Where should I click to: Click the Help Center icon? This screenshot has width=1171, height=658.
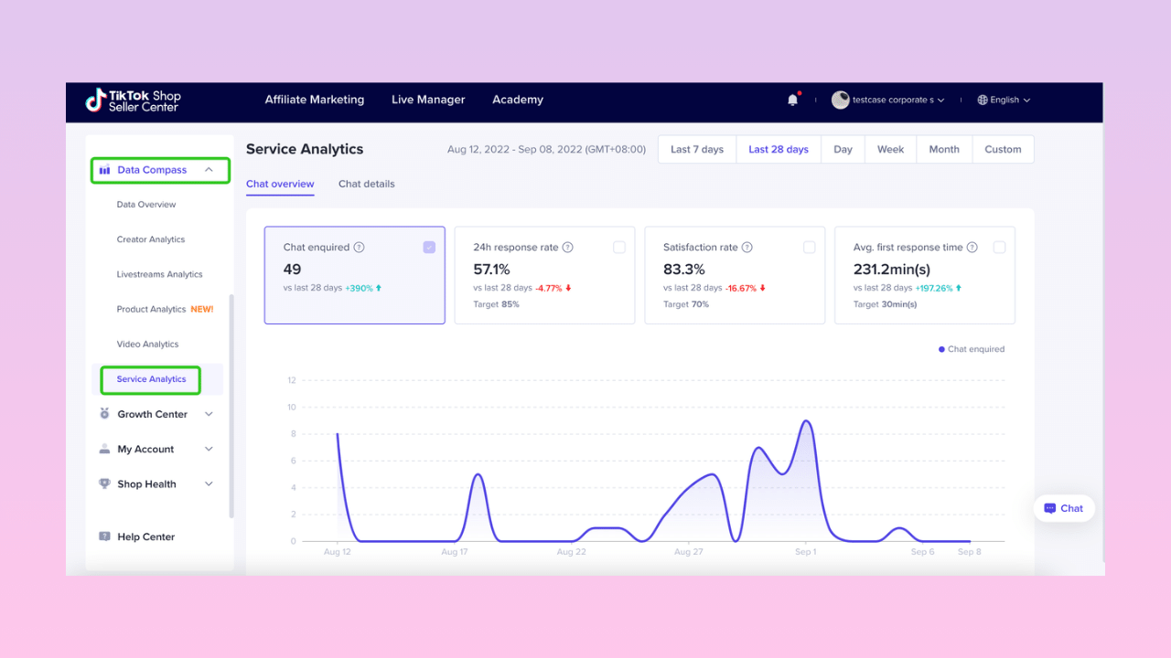104,536
